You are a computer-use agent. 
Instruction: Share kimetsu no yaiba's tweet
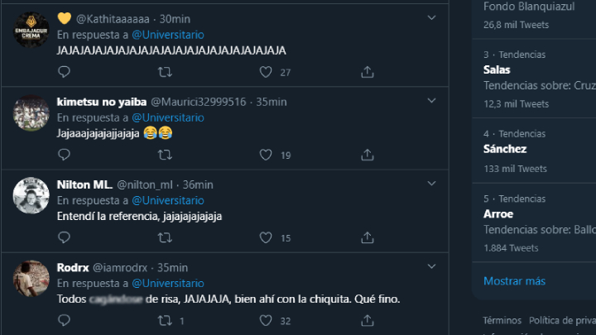click(x=368, y=155)
